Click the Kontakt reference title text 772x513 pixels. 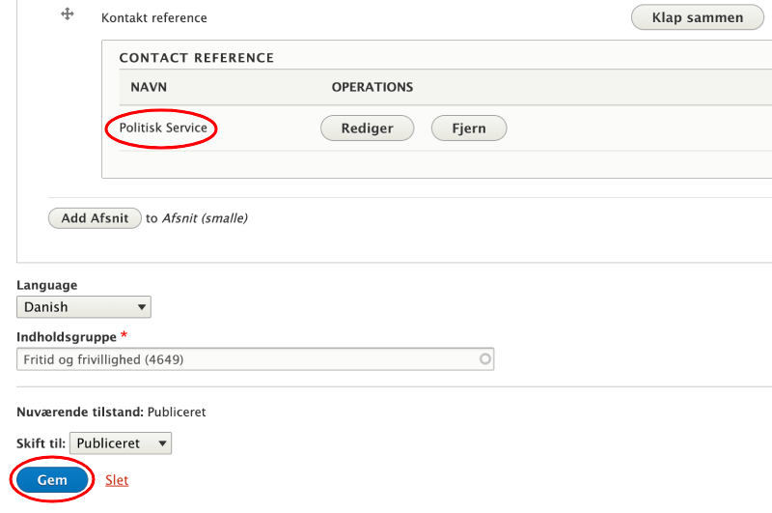pos(154,17)
